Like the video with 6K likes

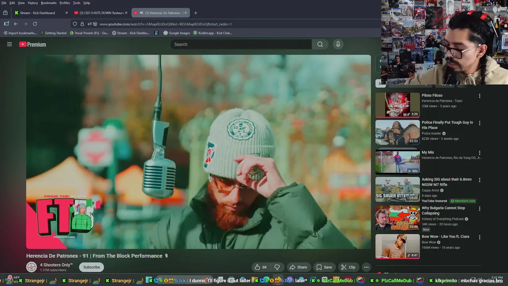point(261,267)
